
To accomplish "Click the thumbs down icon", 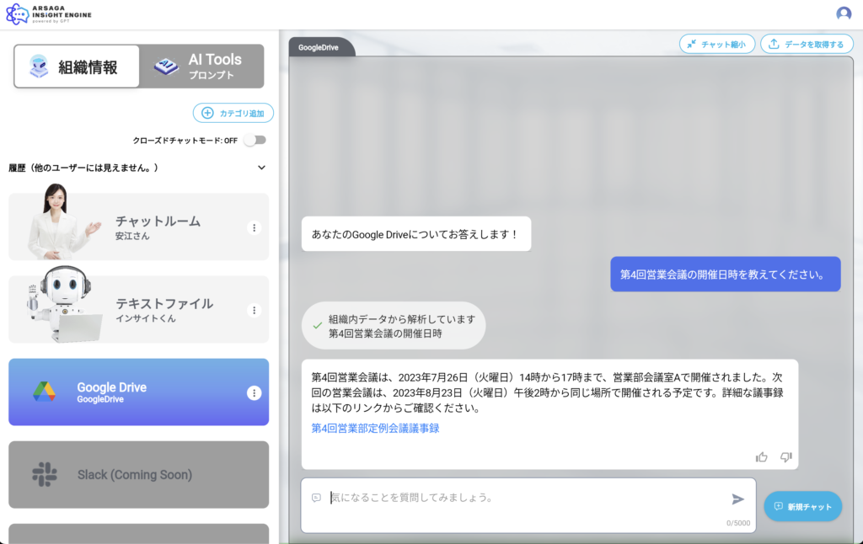I will pos(786,457).
